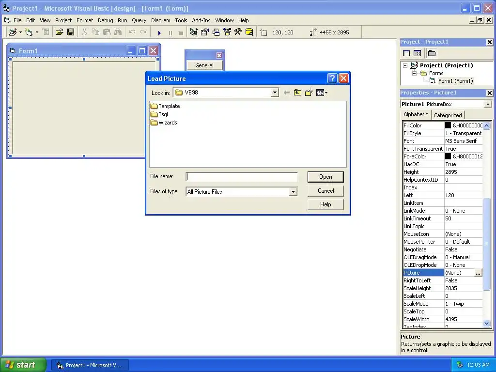The height and width of the screenshot is (372, 496).
Task: Click the Open button
Action: click(x=325, y=177)
